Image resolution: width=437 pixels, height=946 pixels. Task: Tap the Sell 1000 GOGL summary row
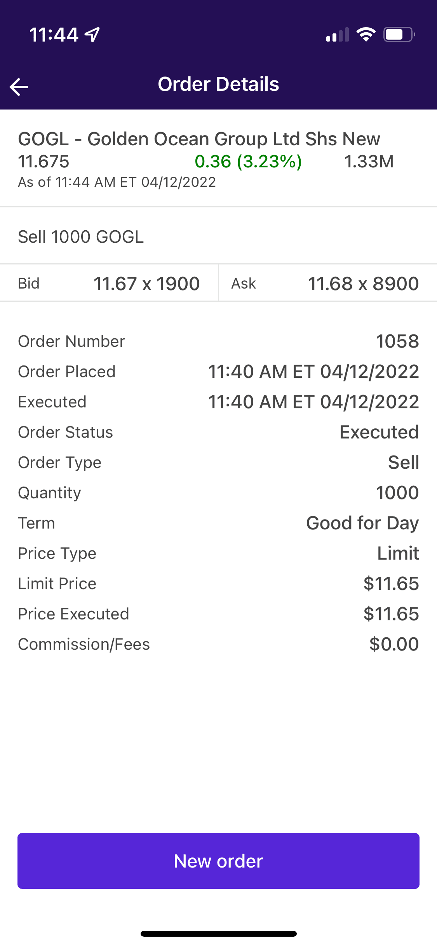point(81,237)
